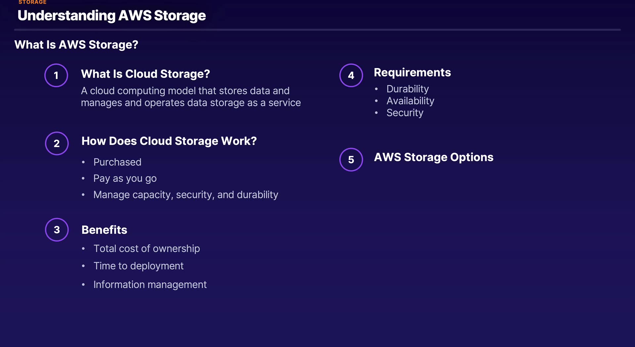This screenshot has width=635, height=347.
Task: Click the "Total cost of ownership" bullet
Action: pos(147,249)
